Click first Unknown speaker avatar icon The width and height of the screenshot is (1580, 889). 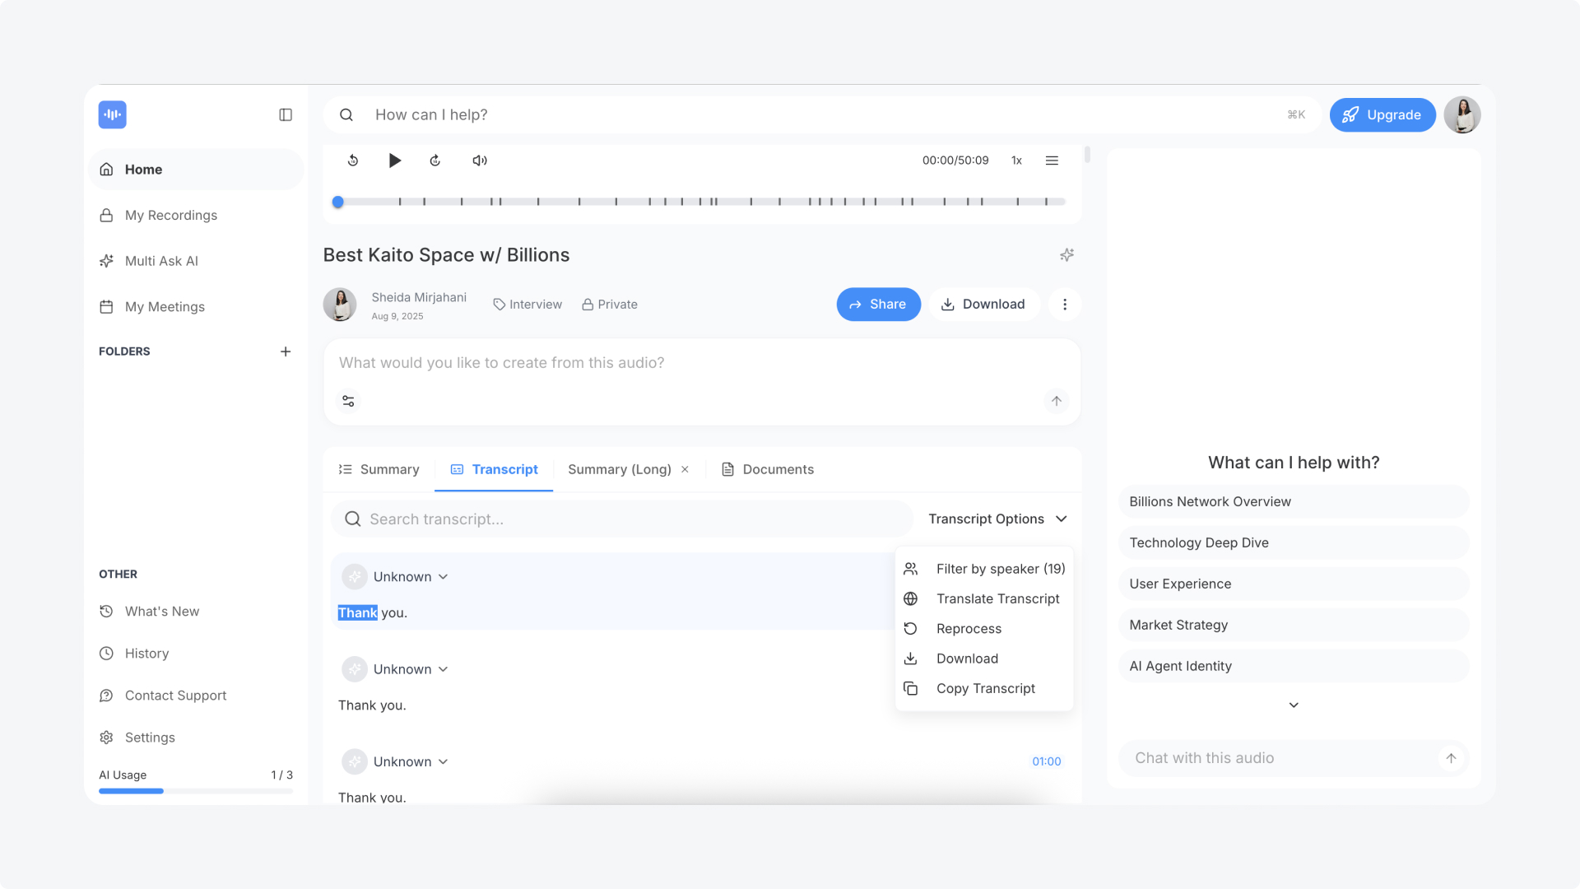[355, 577]
